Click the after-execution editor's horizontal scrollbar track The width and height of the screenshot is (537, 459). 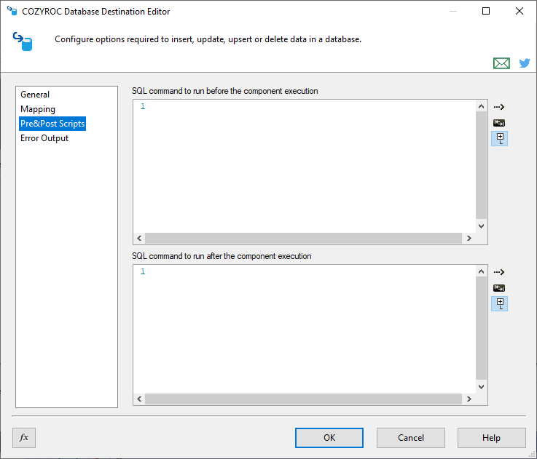[x=303, y=399]
